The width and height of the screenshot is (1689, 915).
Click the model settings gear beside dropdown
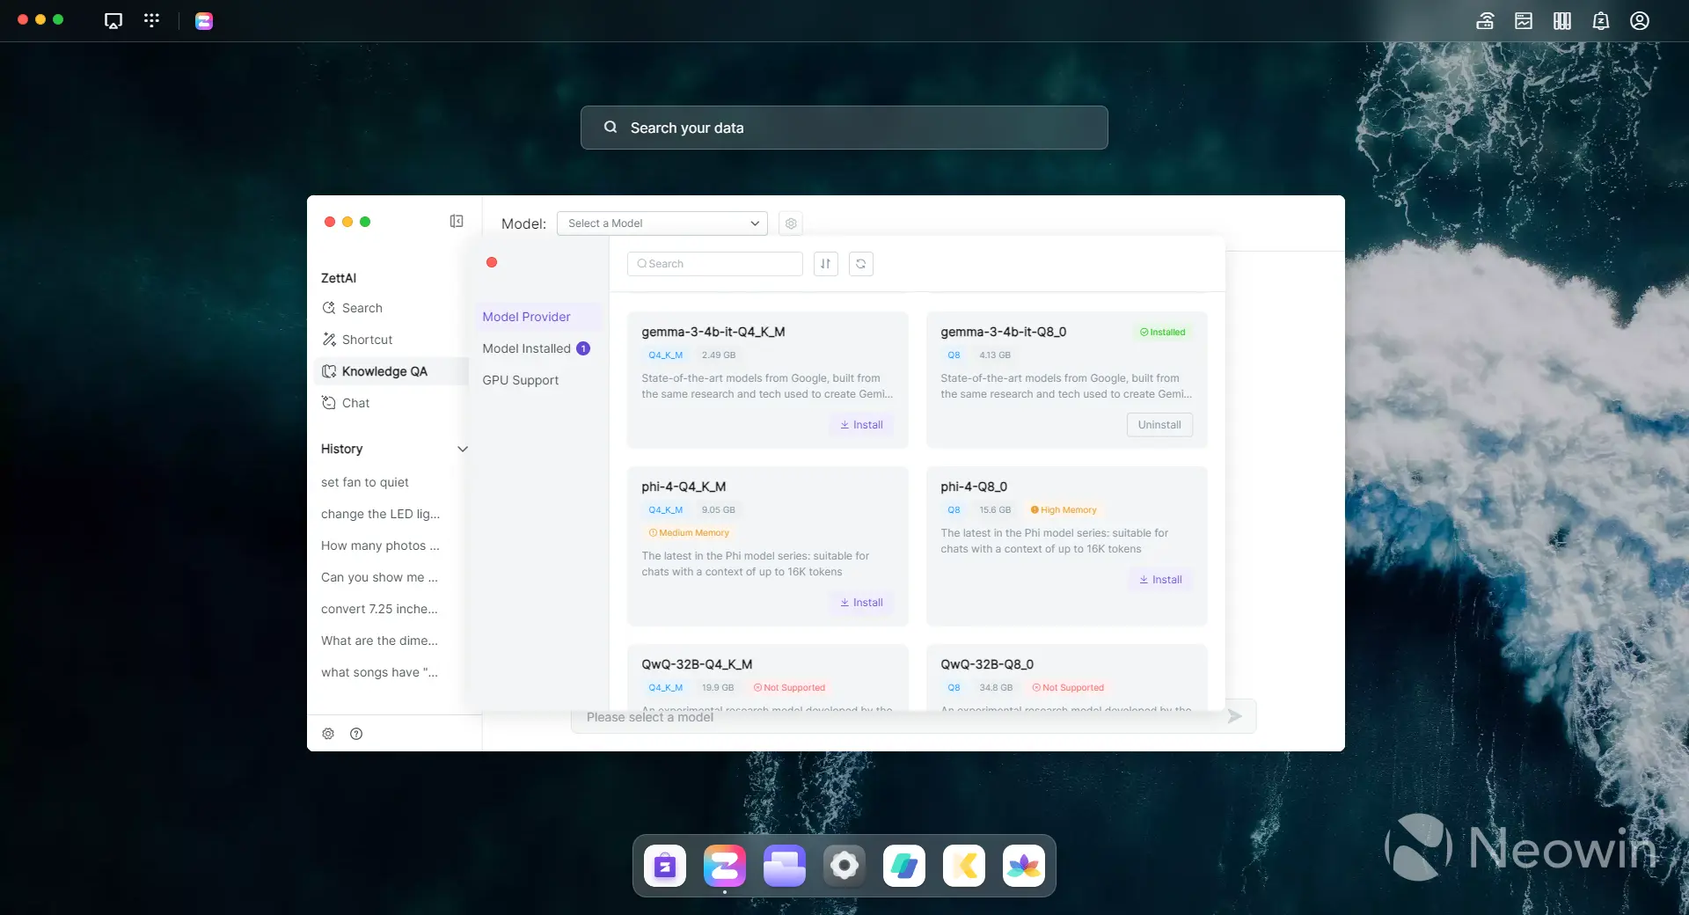click(x=791, y=223)
